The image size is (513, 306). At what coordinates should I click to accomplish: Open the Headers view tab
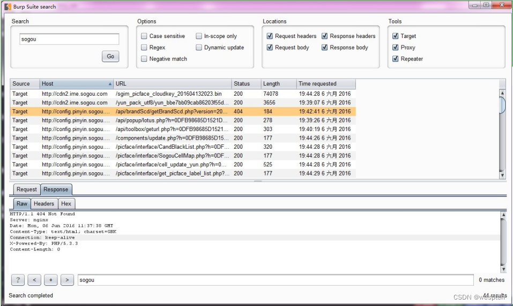pos(44,204)
